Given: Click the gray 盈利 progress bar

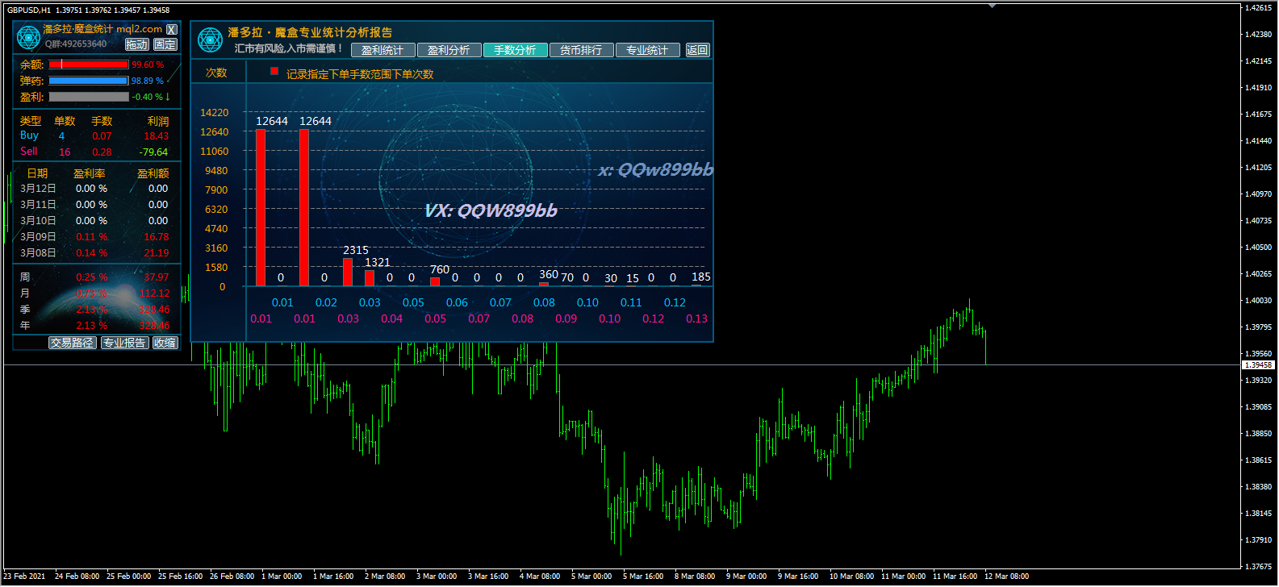Looking at the screenshot, I should 89,97.
